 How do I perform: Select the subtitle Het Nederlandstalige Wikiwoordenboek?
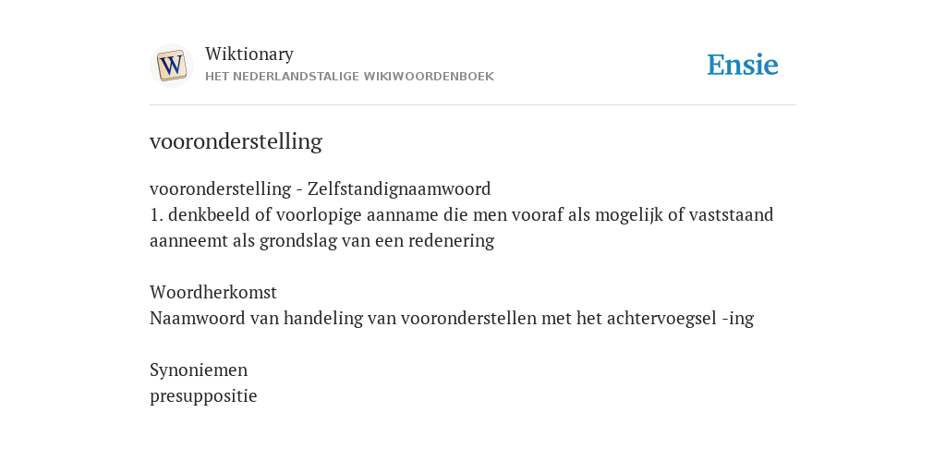coord(349,77)
